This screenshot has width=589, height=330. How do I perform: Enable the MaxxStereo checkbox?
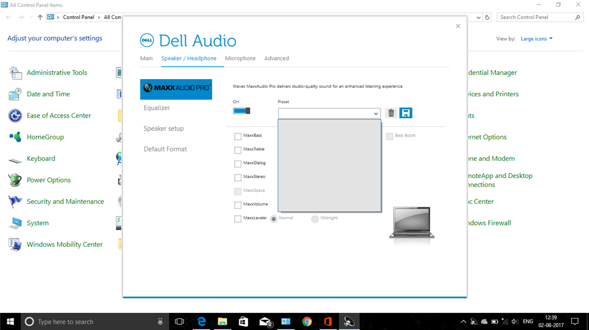(x=238, y=178)
